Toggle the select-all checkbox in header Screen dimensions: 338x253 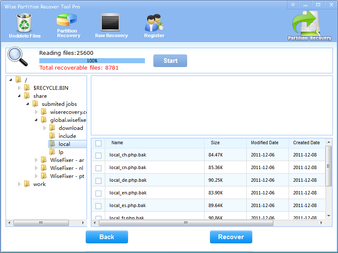pyautogui.click(x=98, y=143)
